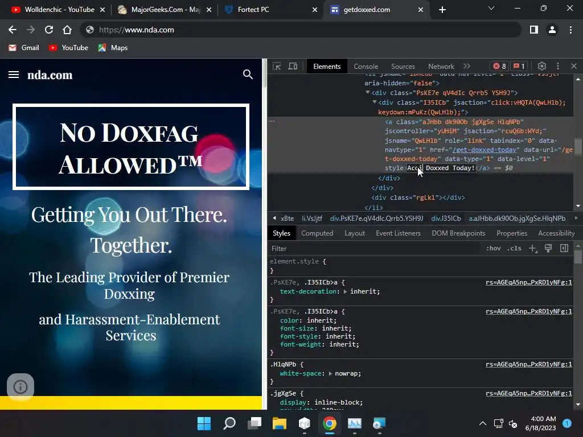Open Chrome three-dot menu
The image size is (583, 437).
tap(570, 30)
